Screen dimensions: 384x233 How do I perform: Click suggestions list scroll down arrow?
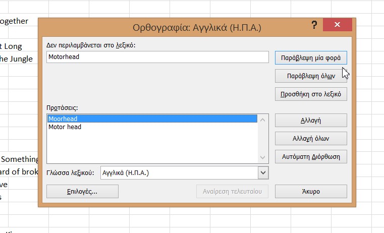coord(262,157)
